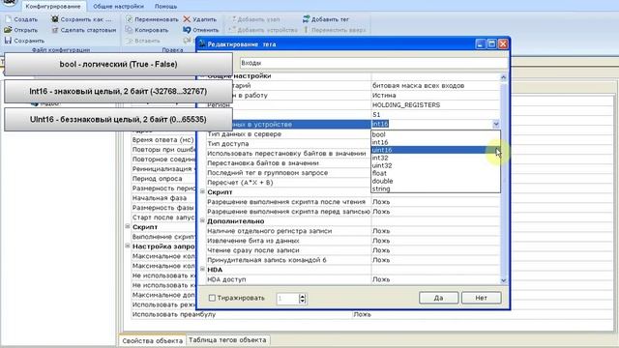619x348 pixels.
Task: Click Наличие отдельного регистра записи row
Action: (x=352, y=231)
